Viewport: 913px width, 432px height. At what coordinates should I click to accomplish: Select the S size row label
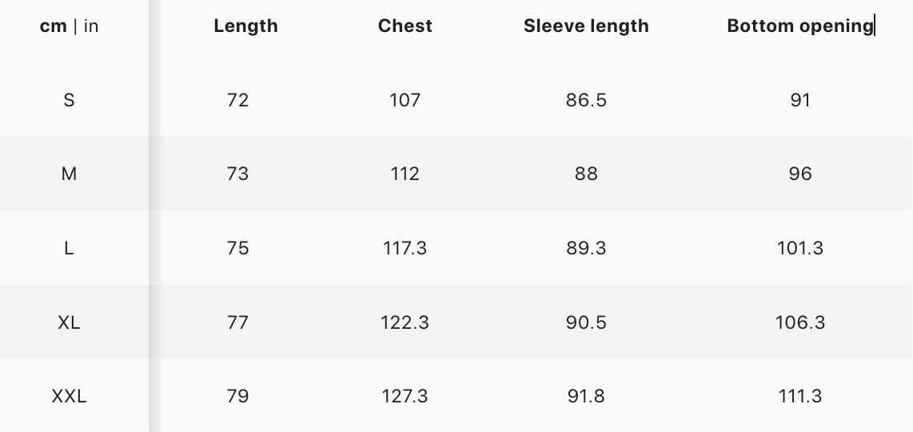(69, 100)
